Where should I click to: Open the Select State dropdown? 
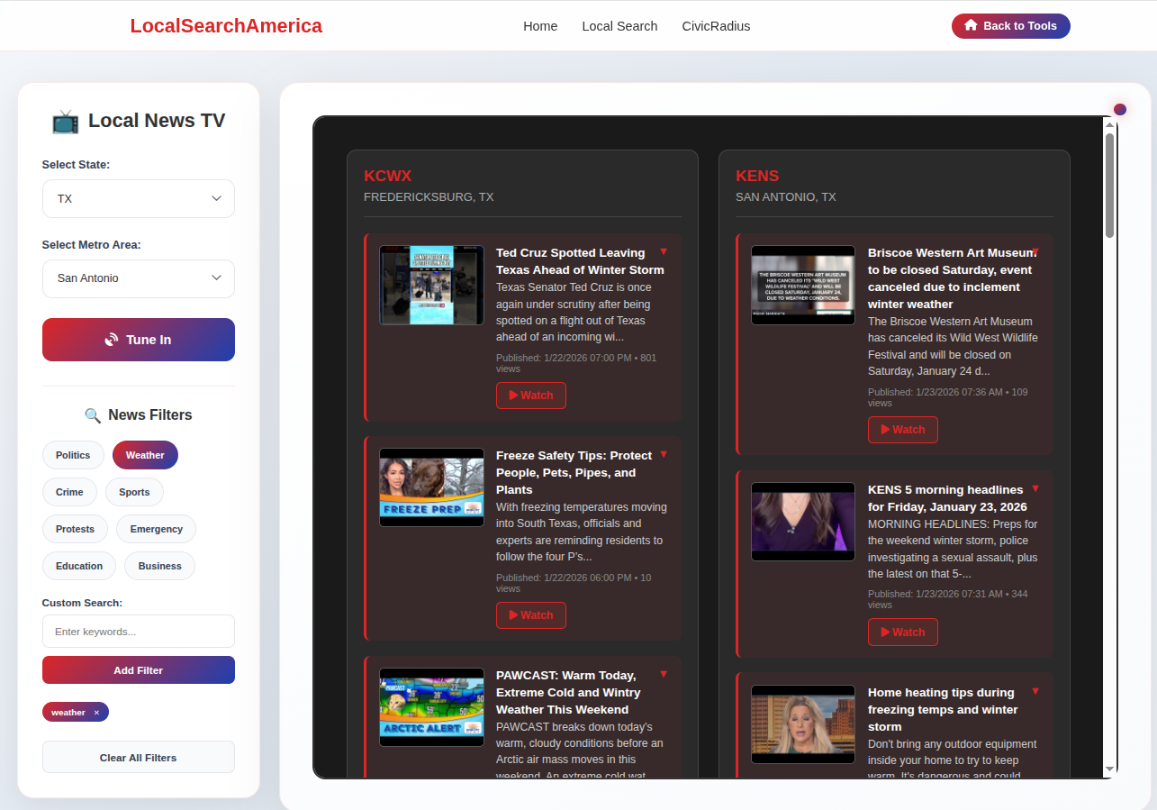click(138, 198)
